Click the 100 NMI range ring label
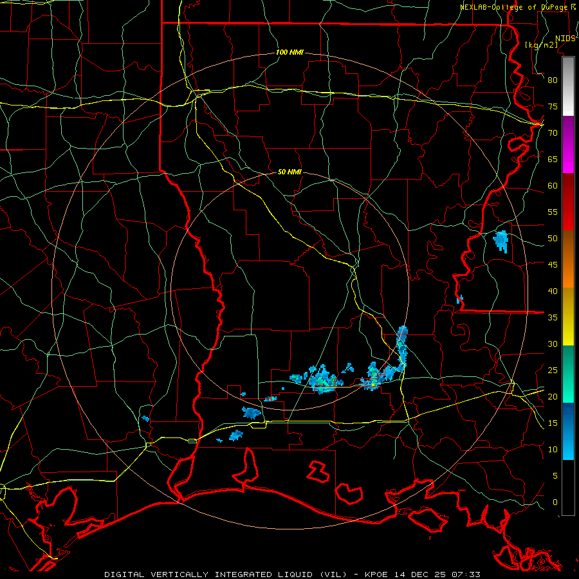The width and height of the screenshot is (579, 579). [289, 53]
